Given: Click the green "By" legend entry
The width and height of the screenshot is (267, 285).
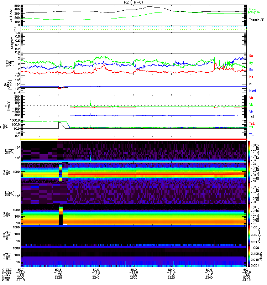Looking at the screenshot, I should click(251, 63).
